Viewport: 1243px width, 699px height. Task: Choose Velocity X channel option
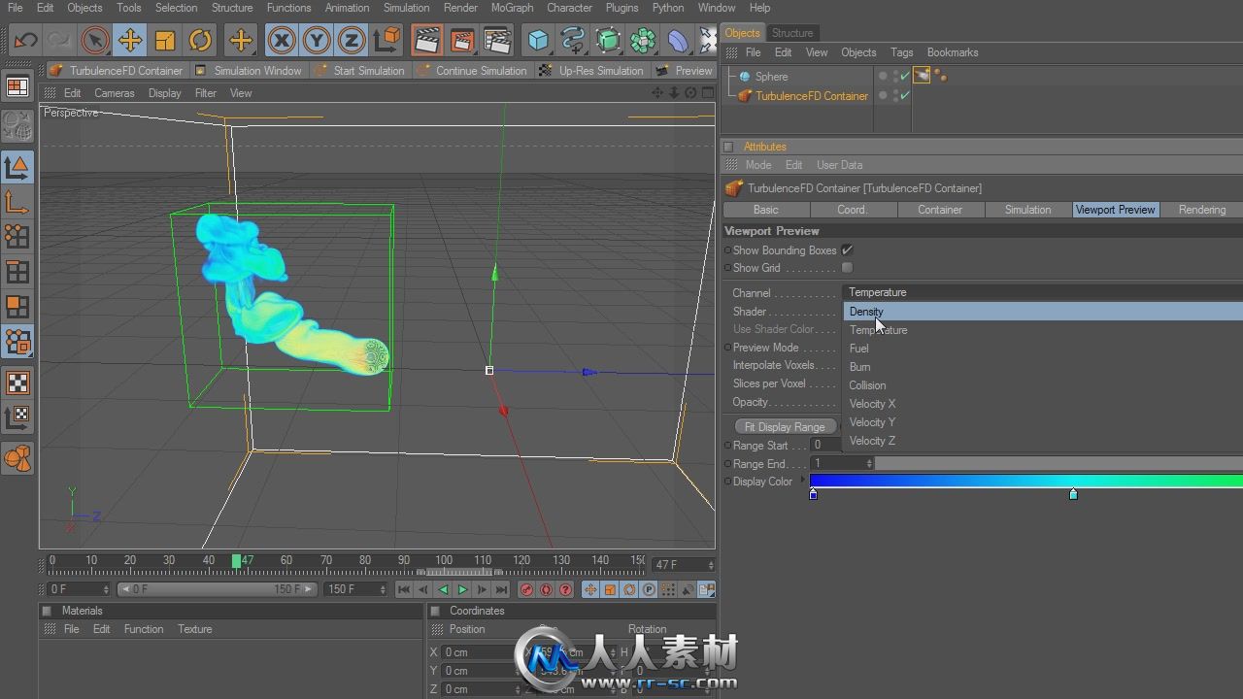pyautogui.click(x=1042, y=404)
